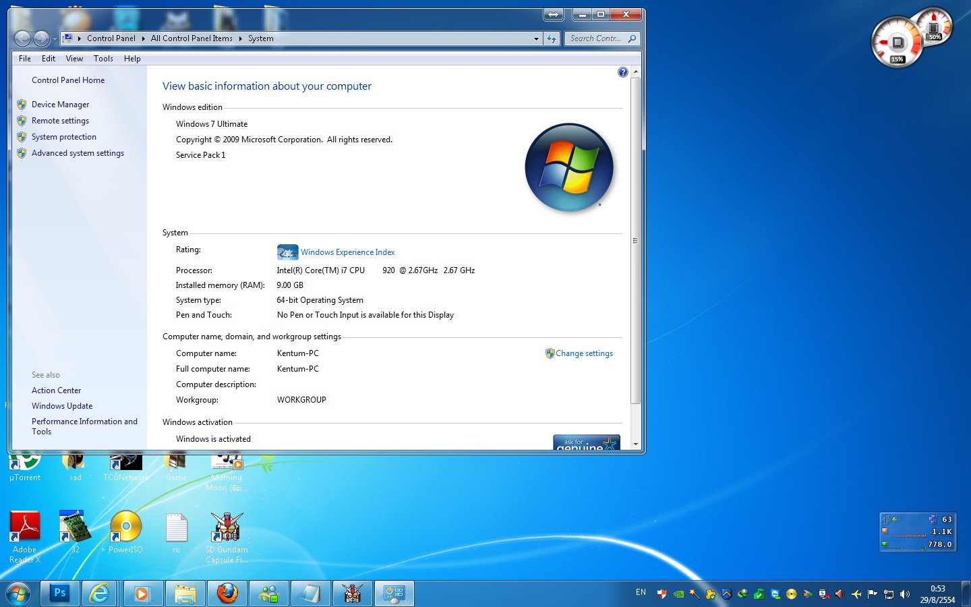Open Action Center link
971x607 pixels.
56,391
